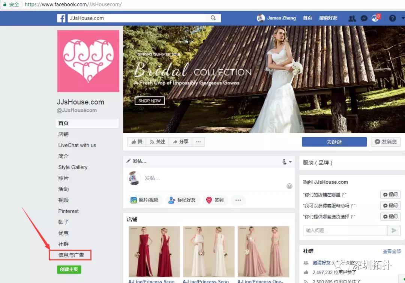Expand more post options ellipsis beside 签到

tap(238, 200)
